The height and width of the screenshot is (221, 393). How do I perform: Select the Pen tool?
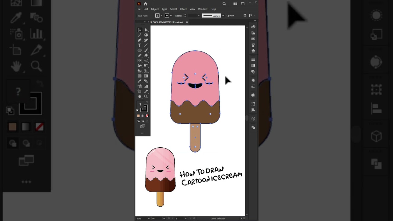pyautogui.click(x=139, y=40)
